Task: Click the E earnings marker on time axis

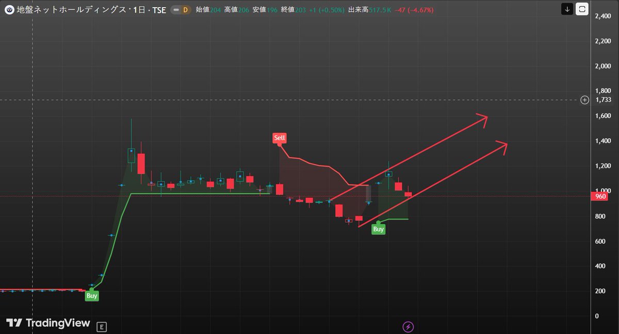Action: tap(102, 326)
